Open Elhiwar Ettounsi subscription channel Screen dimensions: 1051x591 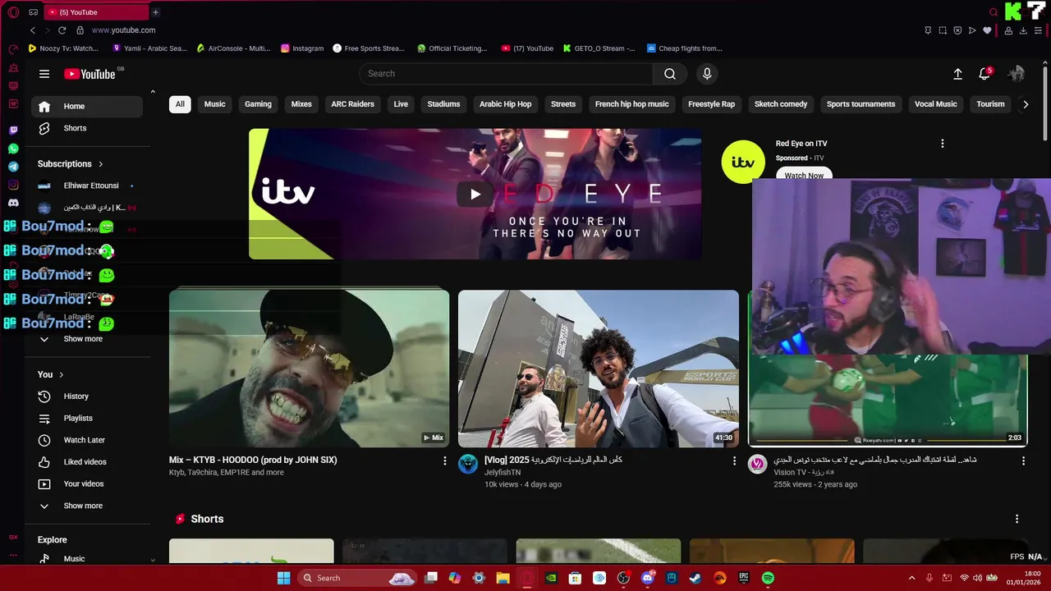pos(87,186)
